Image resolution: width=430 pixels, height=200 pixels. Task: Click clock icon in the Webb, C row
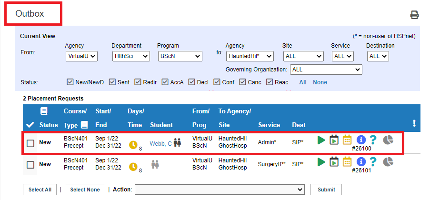[133, 144]
